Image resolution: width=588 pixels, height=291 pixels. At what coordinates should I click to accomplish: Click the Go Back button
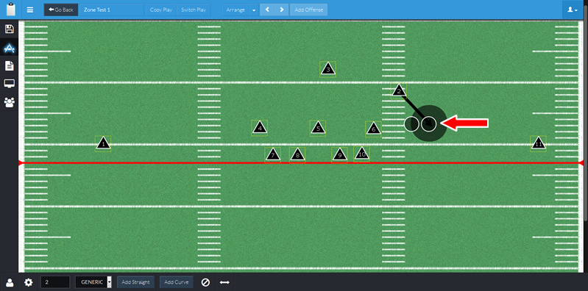tap(61, 10)
